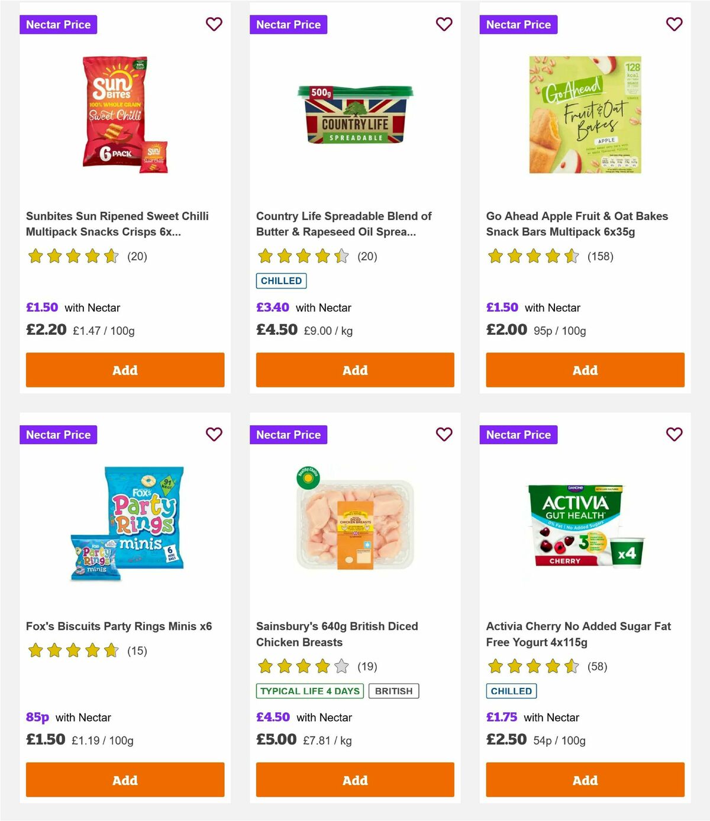Select the CHILLED label on Activia yogurt
The width and height of the screenshot is (710, 821).
pyautogui.click(x=511, y=690)
